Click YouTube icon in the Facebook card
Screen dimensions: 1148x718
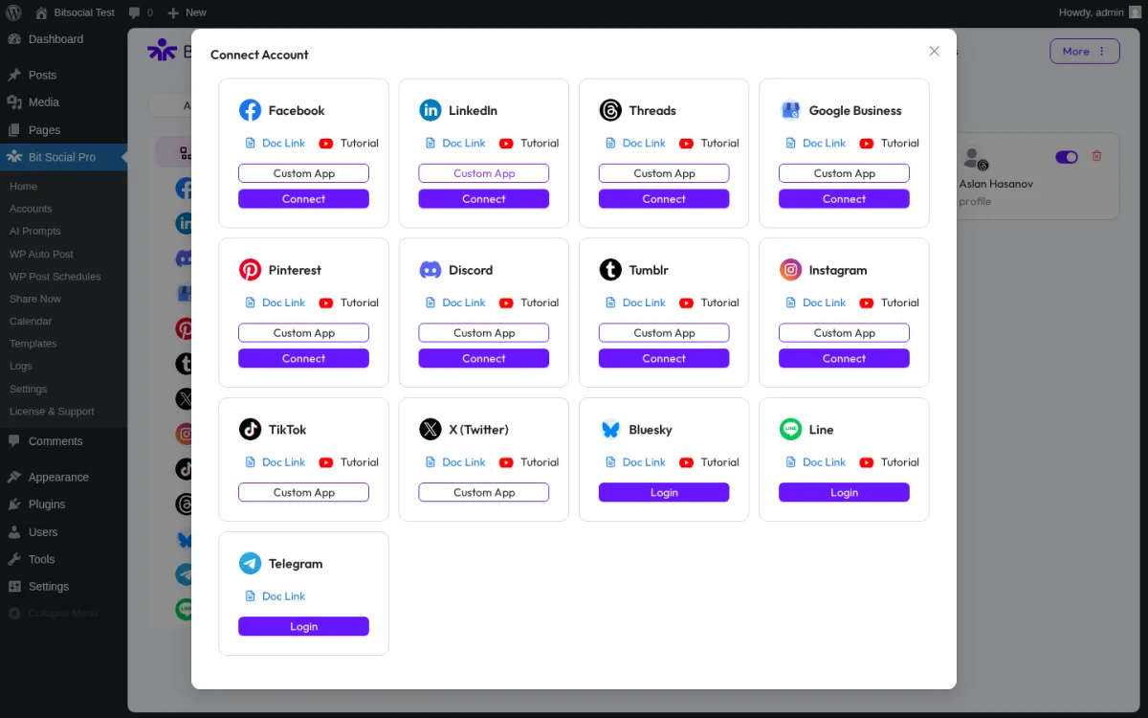(x=326, y=143)
